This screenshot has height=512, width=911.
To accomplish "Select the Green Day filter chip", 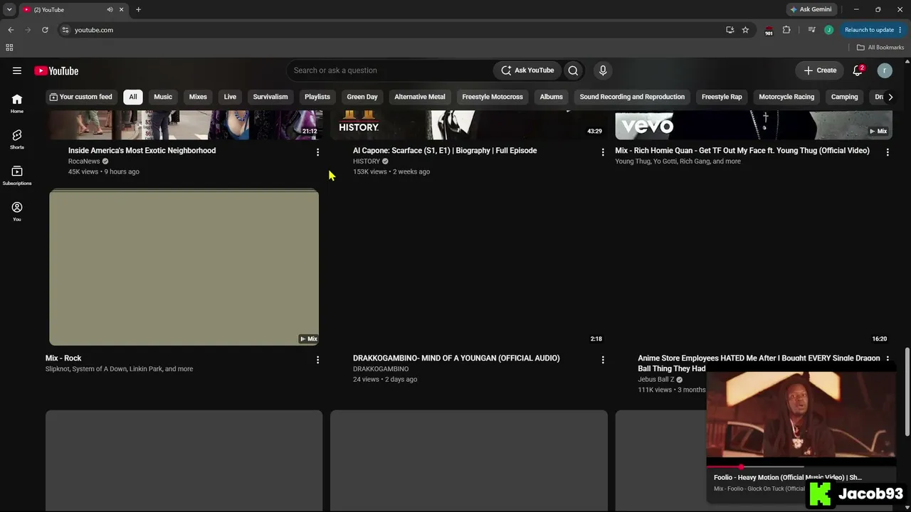I will pyautogui.click(x=362, y=97).
